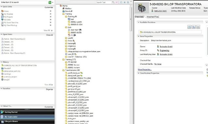Focus the Enter Item ID to search field
208x124 pixels.
pos(24,2)
